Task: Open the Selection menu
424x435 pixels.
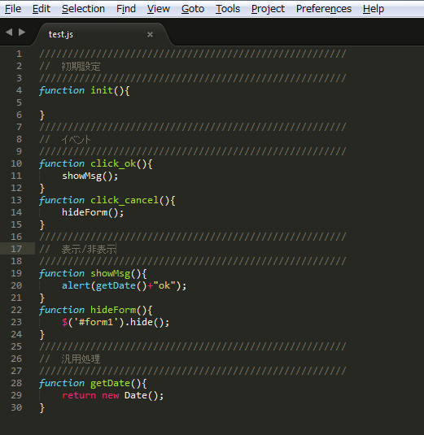Action: [83, 9]
